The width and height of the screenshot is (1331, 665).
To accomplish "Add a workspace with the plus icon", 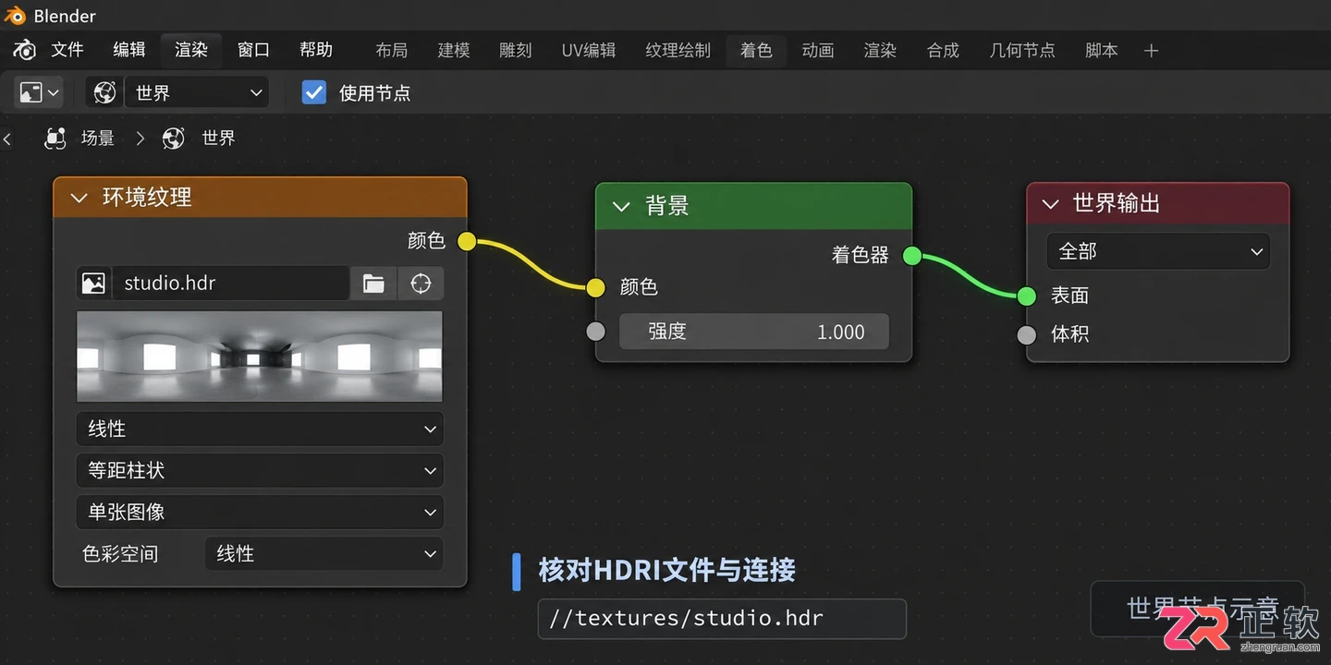I will (x=1151, y=51).
